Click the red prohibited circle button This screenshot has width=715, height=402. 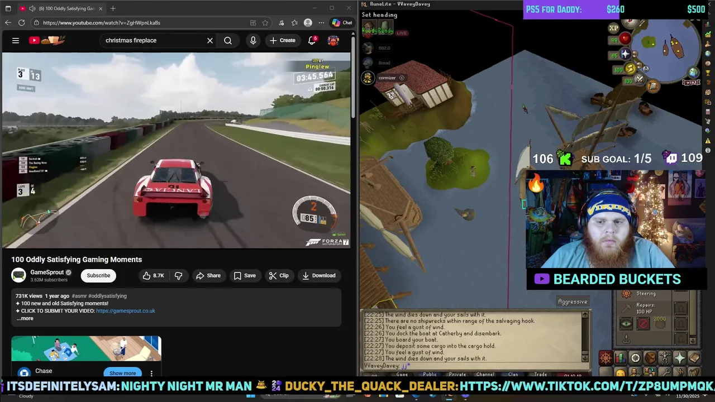pos(643,324)
